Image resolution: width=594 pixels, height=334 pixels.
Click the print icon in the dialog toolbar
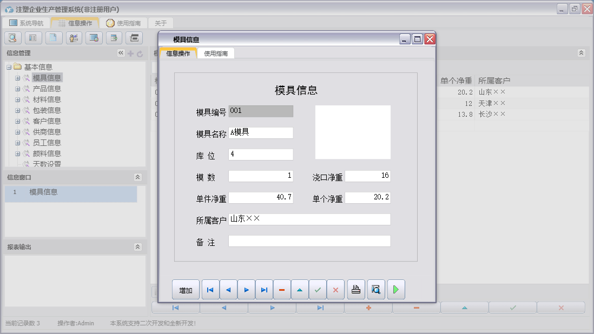click(x=355, y=289)
